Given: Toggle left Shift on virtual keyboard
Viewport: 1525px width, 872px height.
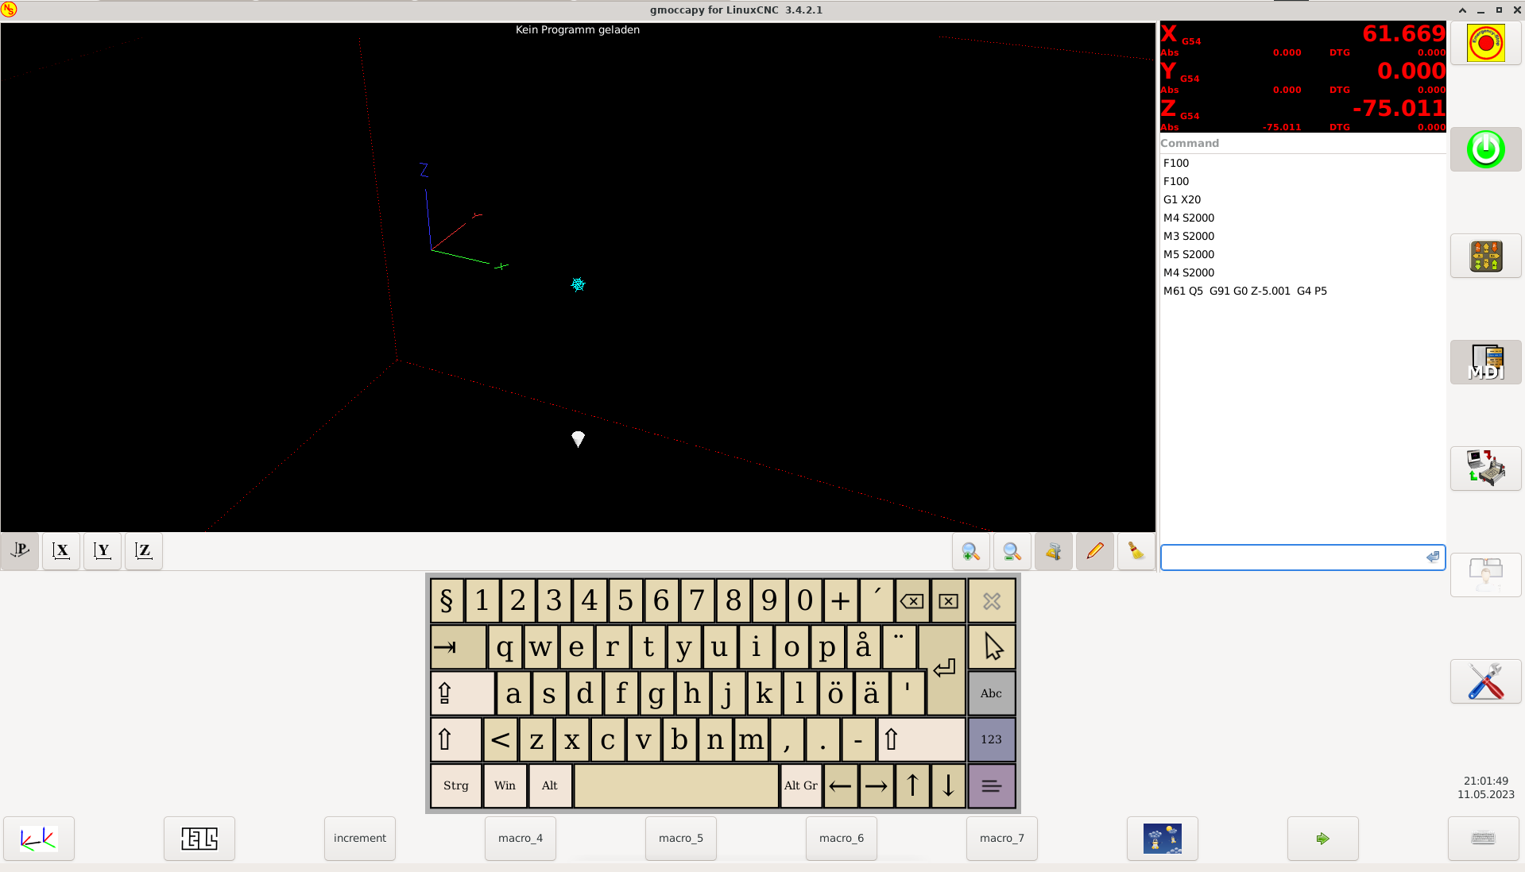Looking at the screenshot, I should click(x=456, y=739).
